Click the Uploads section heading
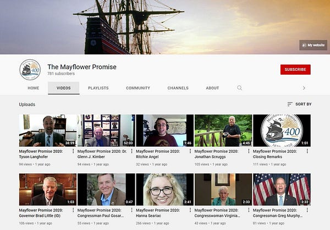This screenshot has width=330, height=230. (x=27, y=104)
